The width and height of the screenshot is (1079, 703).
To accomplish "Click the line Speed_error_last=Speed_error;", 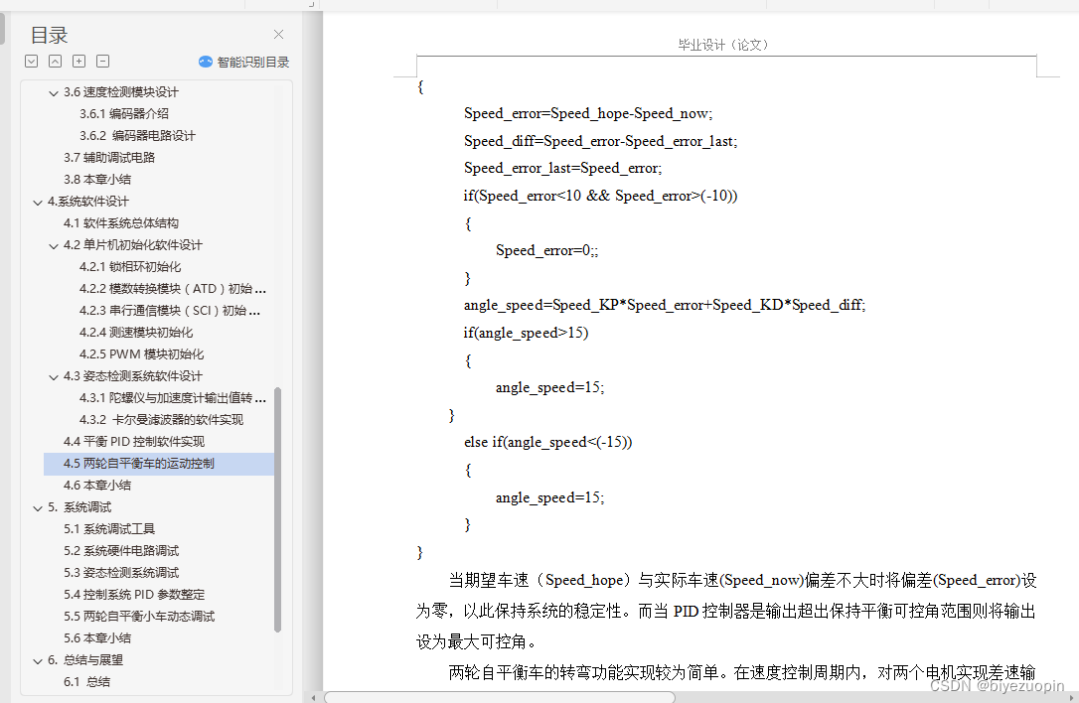I will coord(563,169).
